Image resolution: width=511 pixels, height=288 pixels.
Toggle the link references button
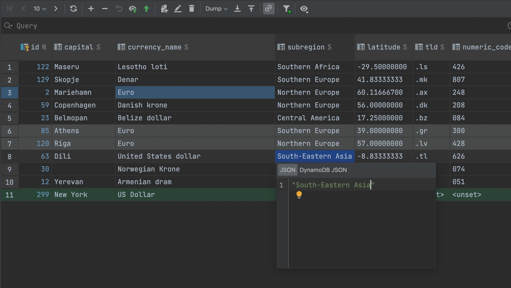point(269,9)
